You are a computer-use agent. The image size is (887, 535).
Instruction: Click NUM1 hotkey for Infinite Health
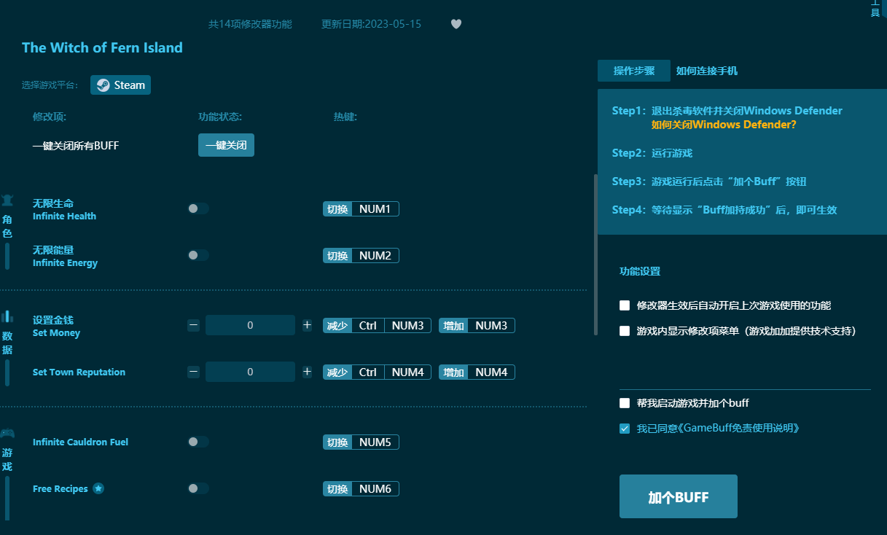click(x=361, y=209)
